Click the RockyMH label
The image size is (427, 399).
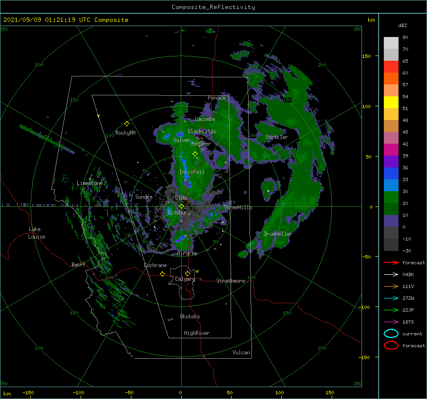coord(125,133)
